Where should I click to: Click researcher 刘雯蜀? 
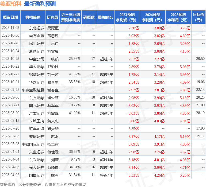53,51
